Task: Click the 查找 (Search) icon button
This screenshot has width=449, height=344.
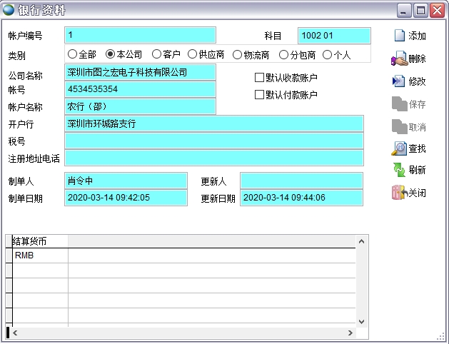Action: 410,148
